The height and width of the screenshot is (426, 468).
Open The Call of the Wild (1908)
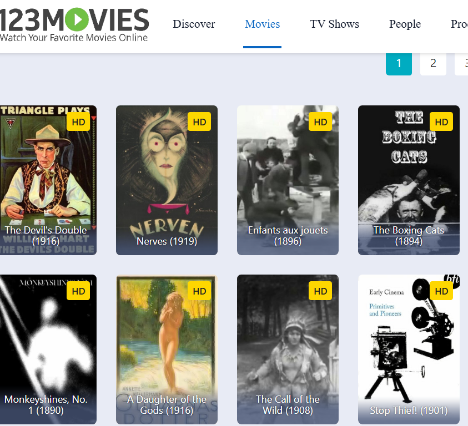point(288,349)
